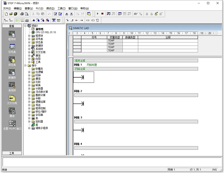
Task: Click the Save icon in the toolbar
Action: (16, 14)
